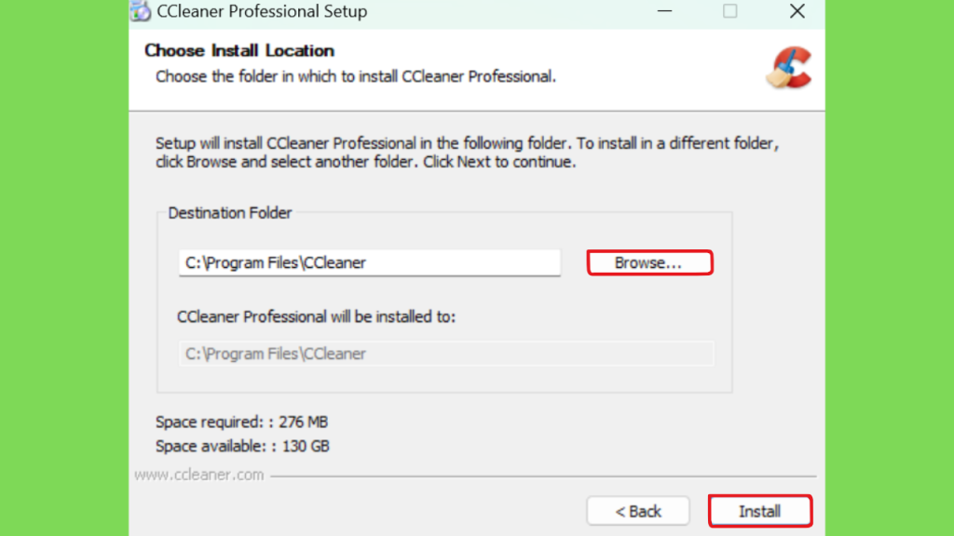Click the greyed 'will be installed to' path box
The height and width of the screenshot is (536, 954).
(x=446, y=354)
